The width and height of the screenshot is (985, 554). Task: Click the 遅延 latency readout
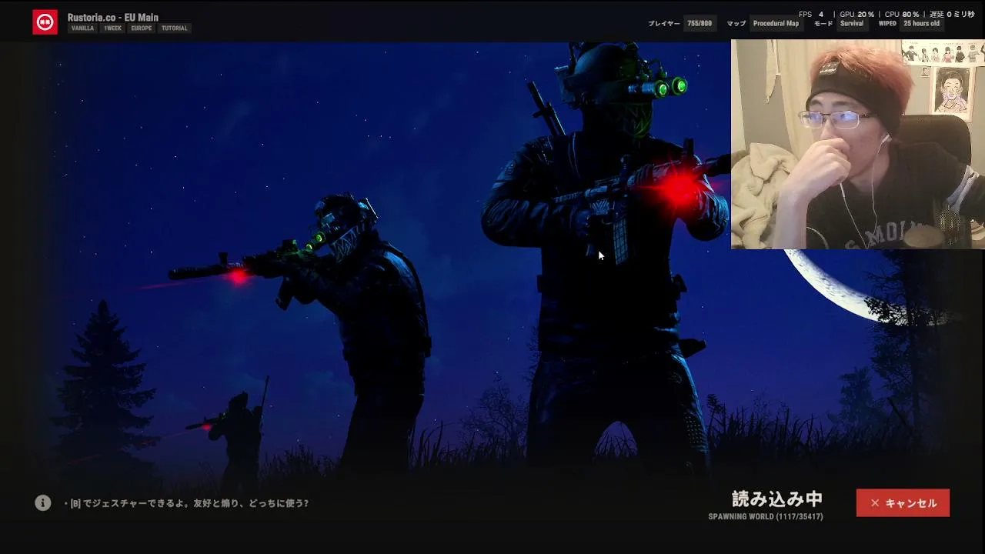coord(952,14)
